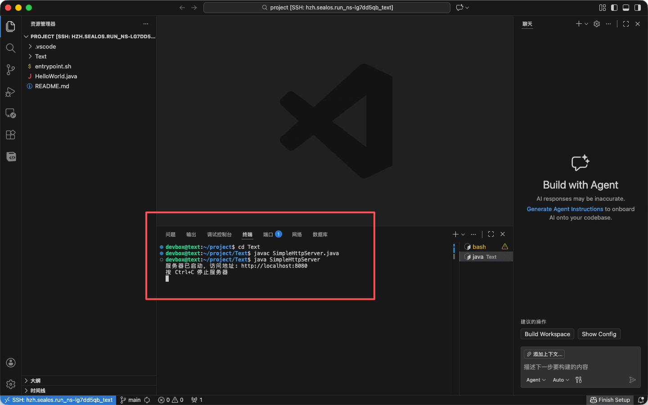This screenshot has height=405, width=648.
Task: Open the Run and Debug view
Action: pyautogui.click(x=11, y=92)
